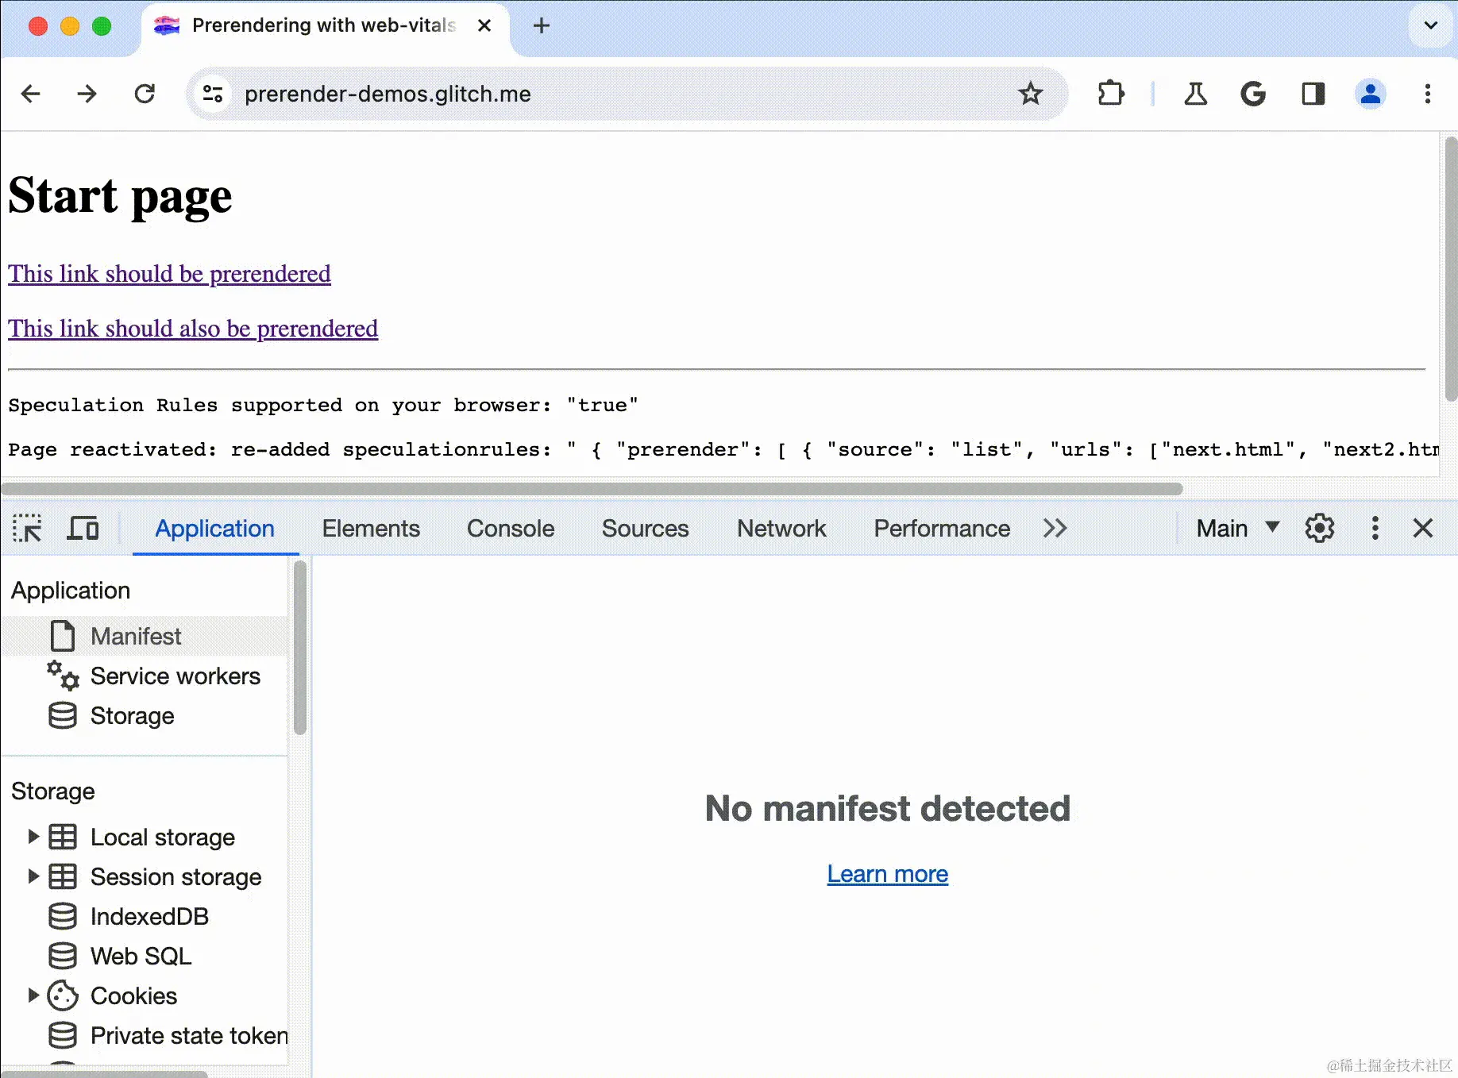Switch to the Network tab
Image resolution: width=1458 pixels, height=1078 pixels.
(781, 529)
